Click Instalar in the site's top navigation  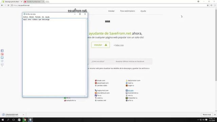click(112, 11)
